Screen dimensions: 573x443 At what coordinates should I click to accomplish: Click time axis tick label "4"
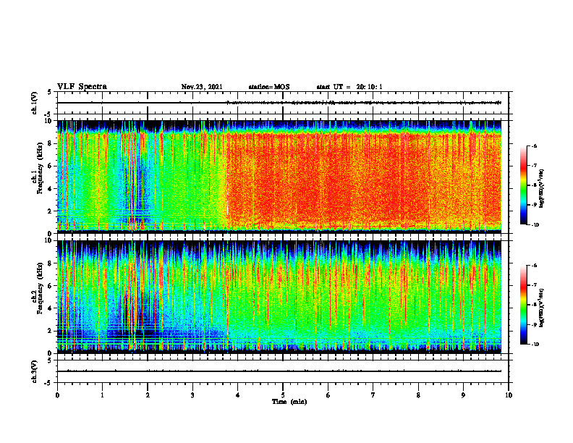(x=238, y=395)
